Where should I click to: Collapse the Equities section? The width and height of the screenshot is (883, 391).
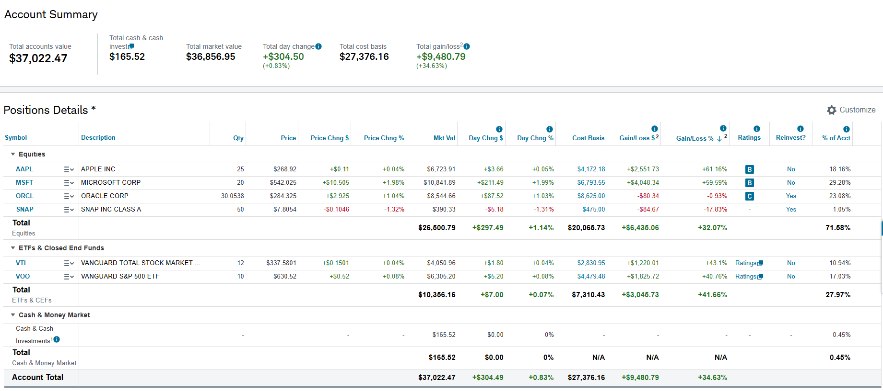(x=13, y=154)
